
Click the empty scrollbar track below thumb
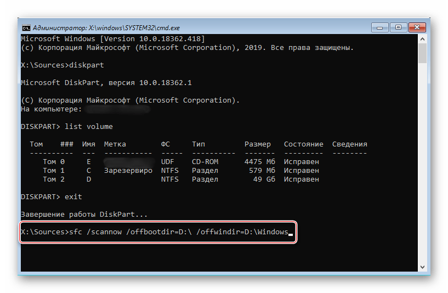(x=422, y=165)
